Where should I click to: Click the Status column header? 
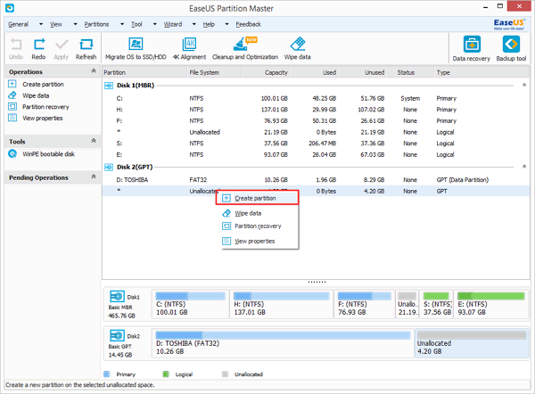411,72
